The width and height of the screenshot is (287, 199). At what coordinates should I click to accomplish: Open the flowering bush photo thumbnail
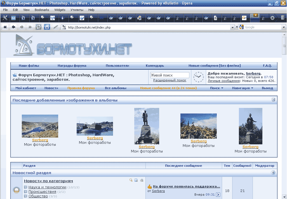click(199, 126)
